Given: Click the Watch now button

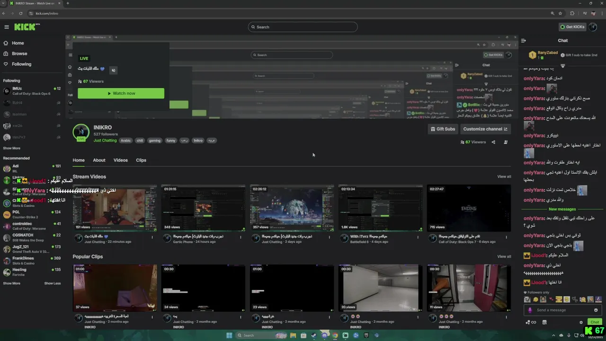Looking at the screenshot, I should 121,93.
